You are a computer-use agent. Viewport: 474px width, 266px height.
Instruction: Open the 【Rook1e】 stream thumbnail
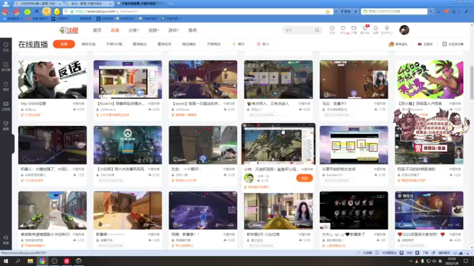point(127,79)
